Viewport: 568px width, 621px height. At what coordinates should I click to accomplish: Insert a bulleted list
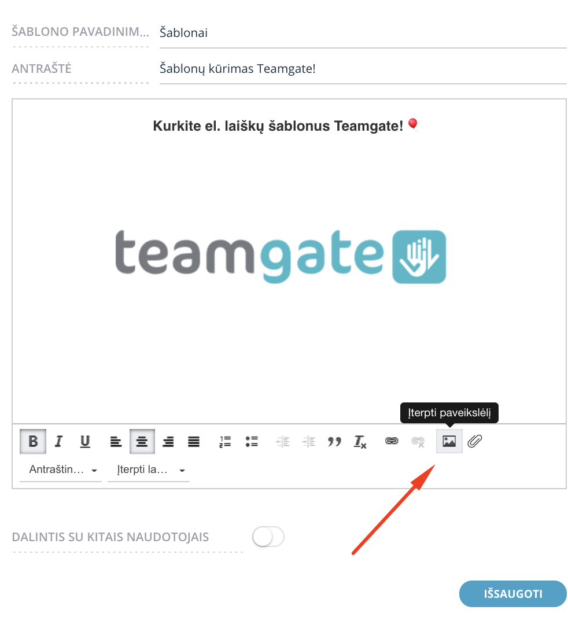click(252, 441)
